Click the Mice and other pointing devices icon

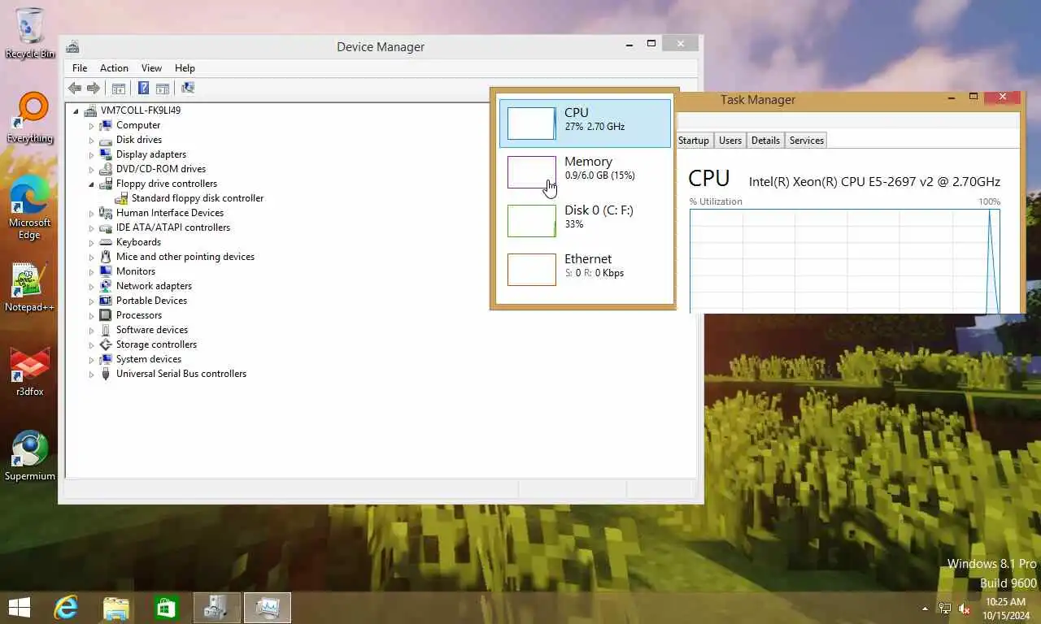pyautogui.click(x=105, y=257)
